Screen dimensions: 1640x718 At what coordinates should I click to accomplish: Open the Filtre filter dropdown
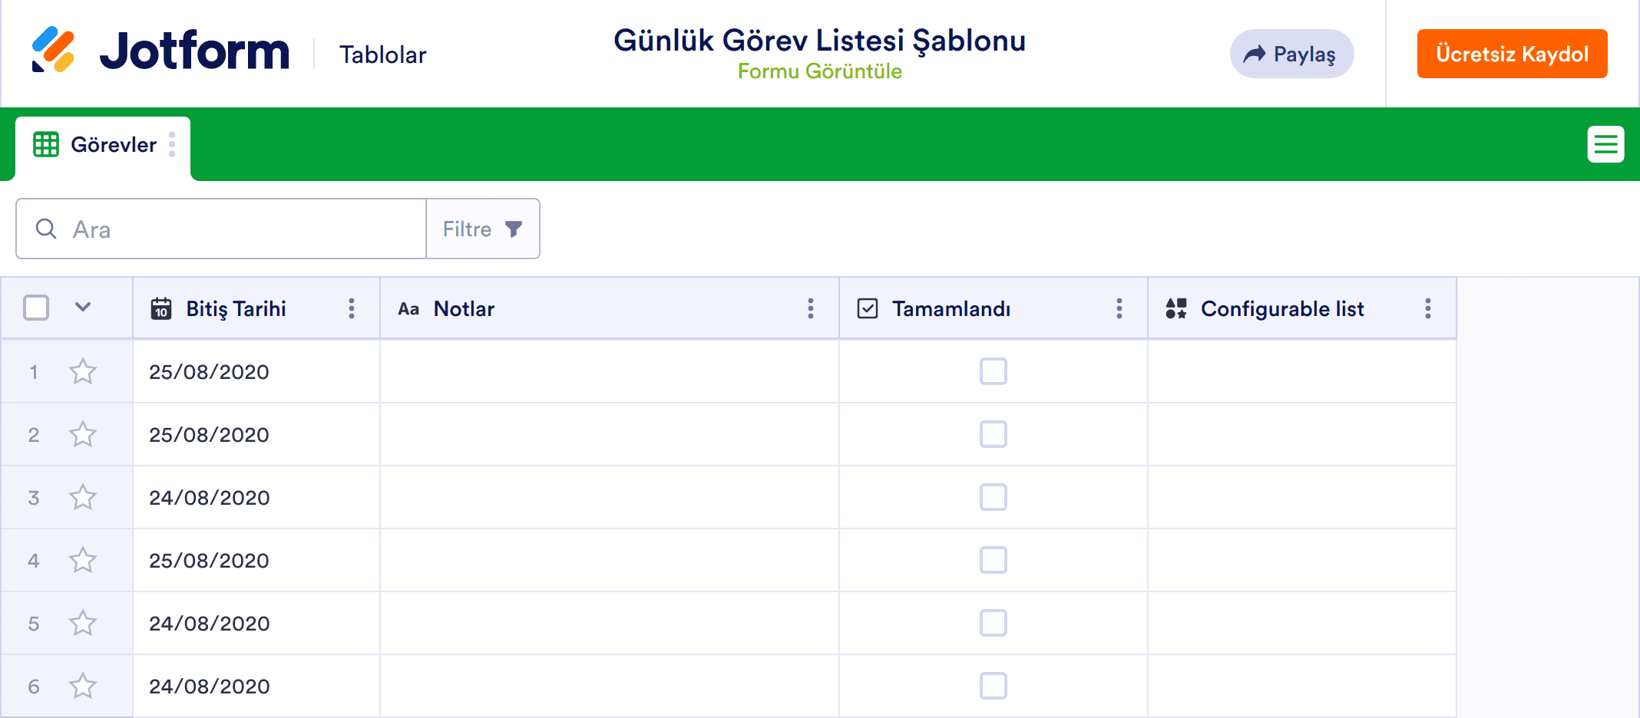pos(482,229)
